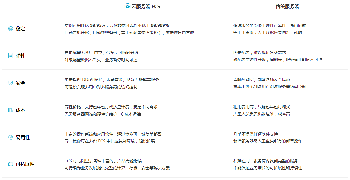
Task: Click 自由配置 CPU、内存、带宽 text
Action: coord(89,53)
